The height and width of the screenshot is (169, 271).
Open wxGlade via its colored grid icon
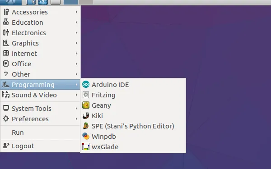86,146
